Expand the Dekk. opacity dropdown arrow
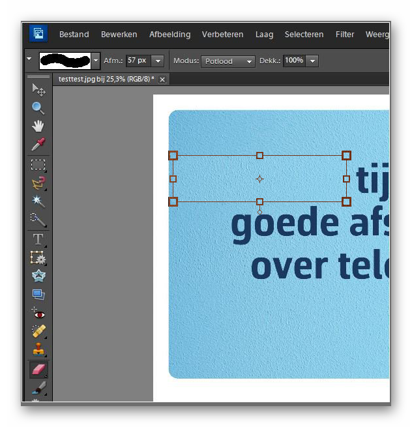This screenshot has width=412, height=427. pyautogui.click(x=312, y=61)
